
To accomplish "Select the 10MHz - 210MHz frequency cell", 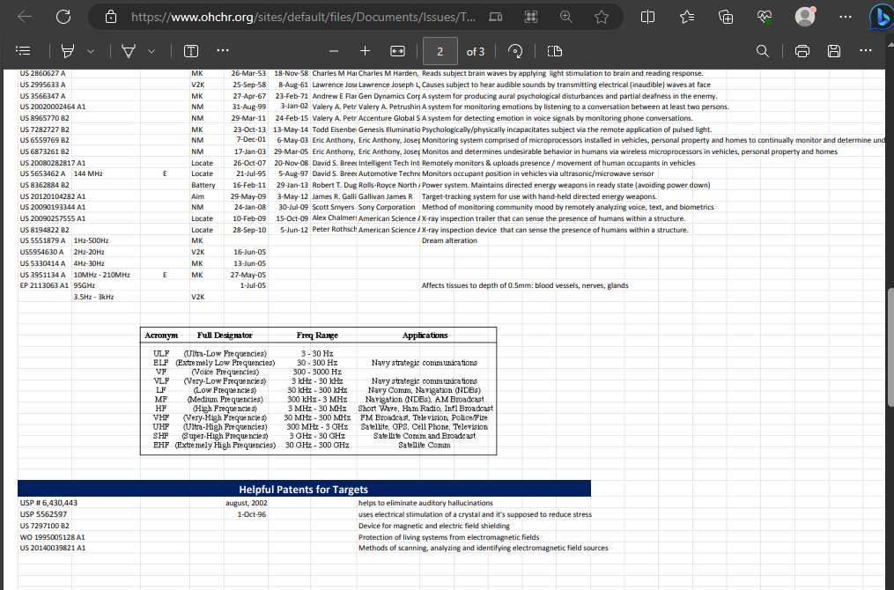I will click(x=101, y=275).
